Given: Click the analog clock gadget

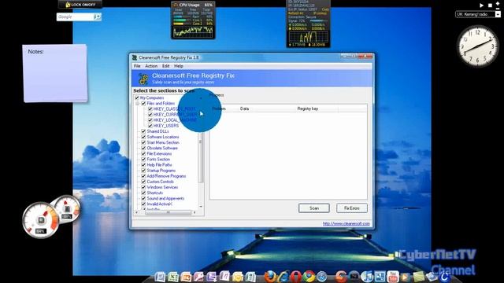Looking at the screenshot, I should [x=478, y=46].
